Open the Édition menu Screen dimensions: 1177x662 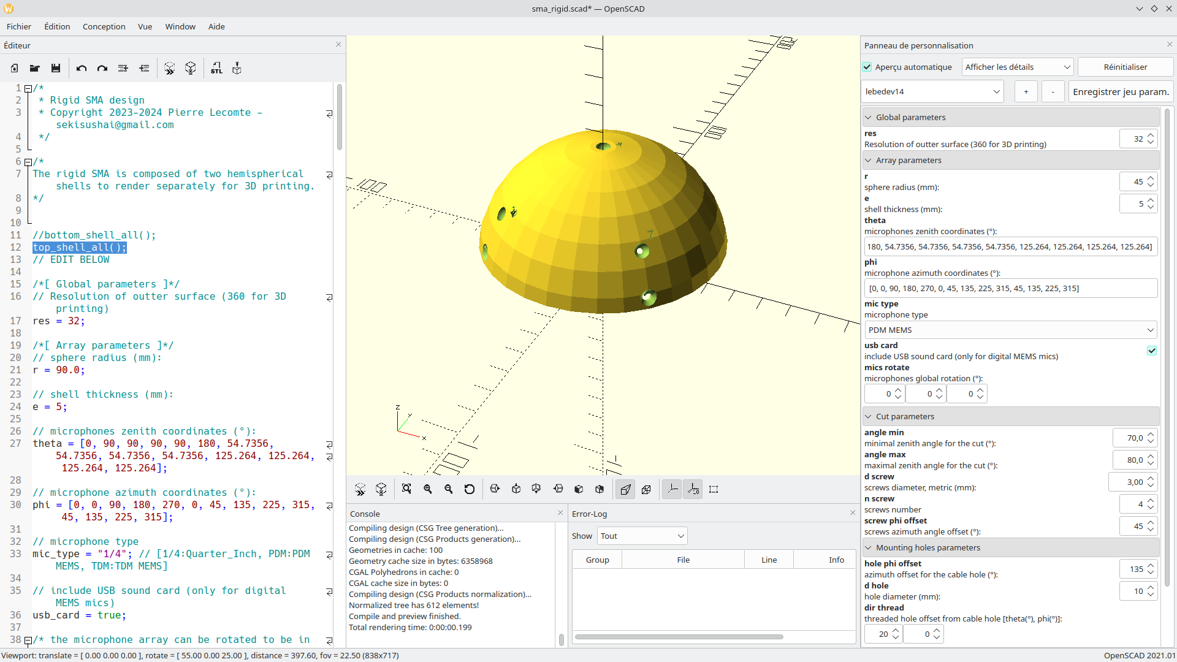point(57,26)
